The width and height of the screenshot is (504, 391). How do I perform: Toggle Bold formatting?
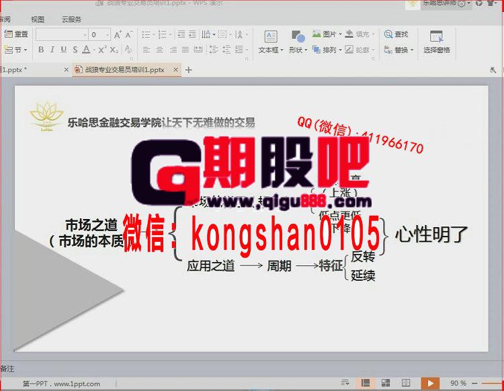[41, 50]
